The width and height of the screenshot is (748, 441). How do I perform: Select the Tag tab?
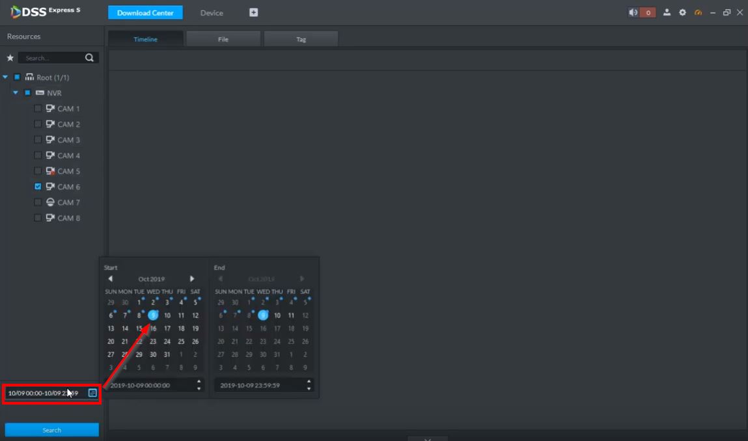point(301,39)
